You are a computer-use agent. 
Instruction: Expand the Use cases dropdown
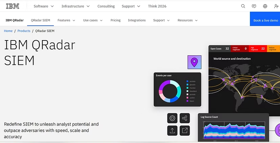point(93,20)
